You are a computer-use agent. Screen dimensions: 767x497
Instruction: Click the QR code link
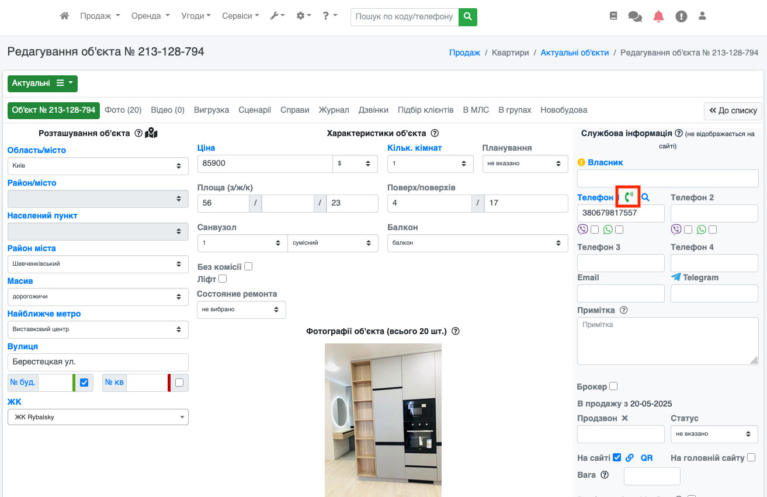tap(647, 458)
